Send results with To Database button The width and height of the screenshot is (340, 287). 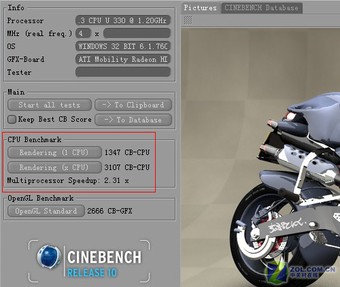pyautogui.click(x=133, y=120)
